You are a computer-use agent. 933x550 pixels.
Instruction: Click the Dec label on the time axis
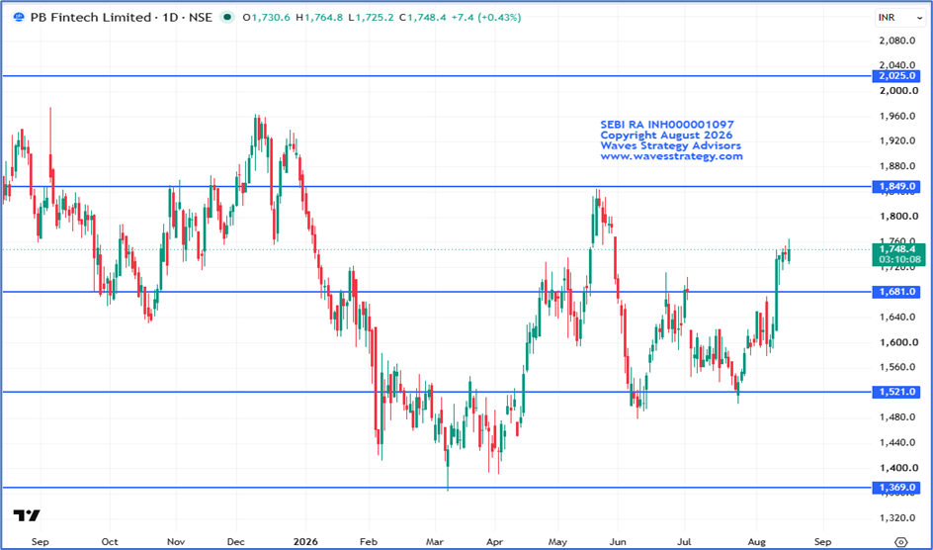point(237,542)
